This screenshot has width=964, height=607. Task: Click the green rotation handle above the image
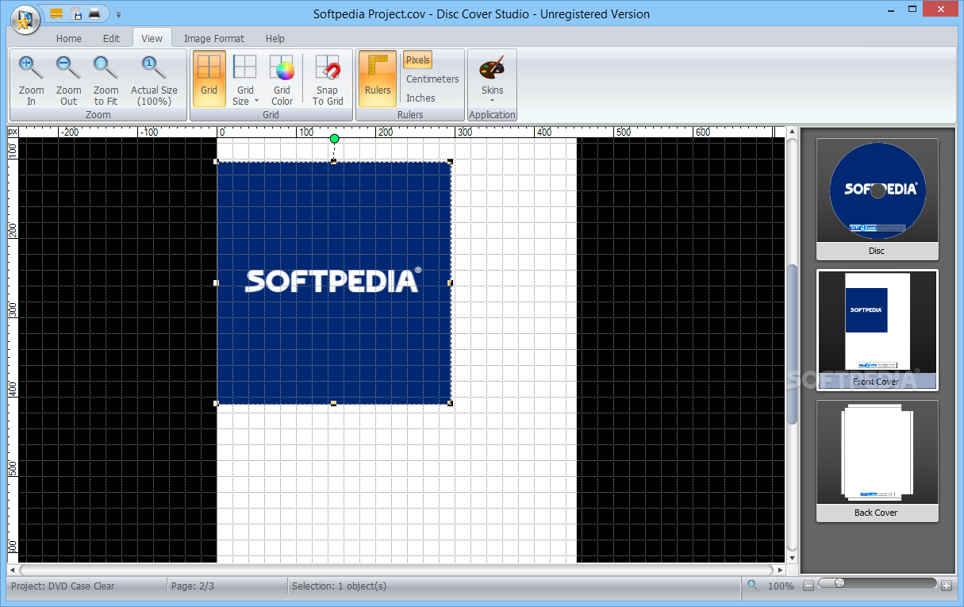tap(334, 139)
